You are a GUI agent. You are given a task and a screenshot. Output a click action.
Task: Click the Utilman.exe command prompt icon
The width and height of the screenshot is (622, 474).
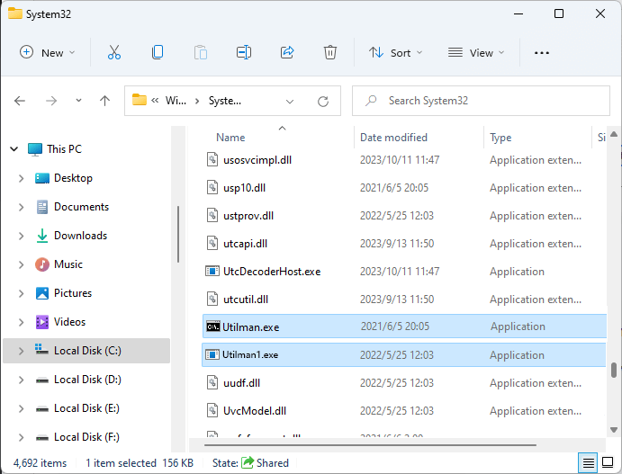(x=213, y=326)
